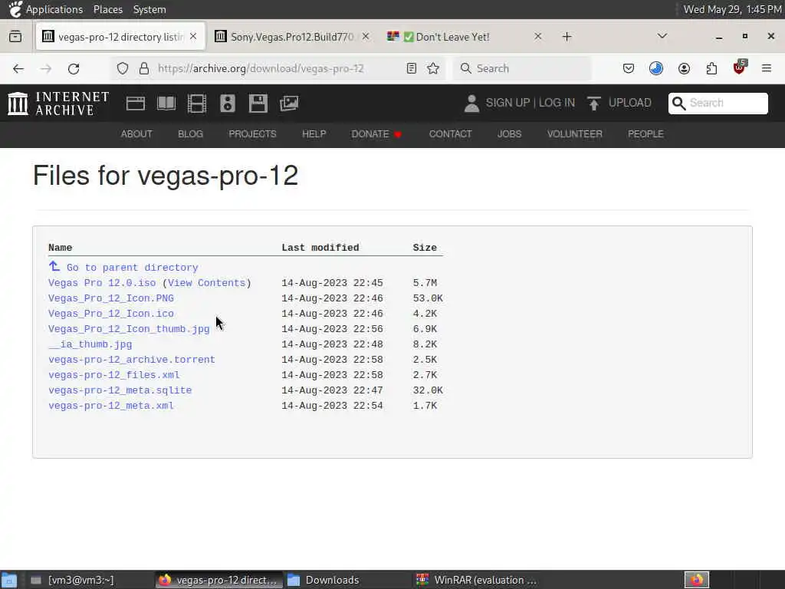
Task: Open Vegas_Pro_12_Icon.ico file link
Action: pos(111,314)
